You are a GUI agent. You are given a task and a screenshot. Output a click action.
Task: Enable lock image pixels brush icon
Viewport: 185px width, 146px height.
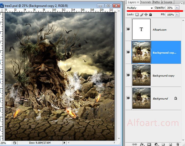click(x=142, y=14)
